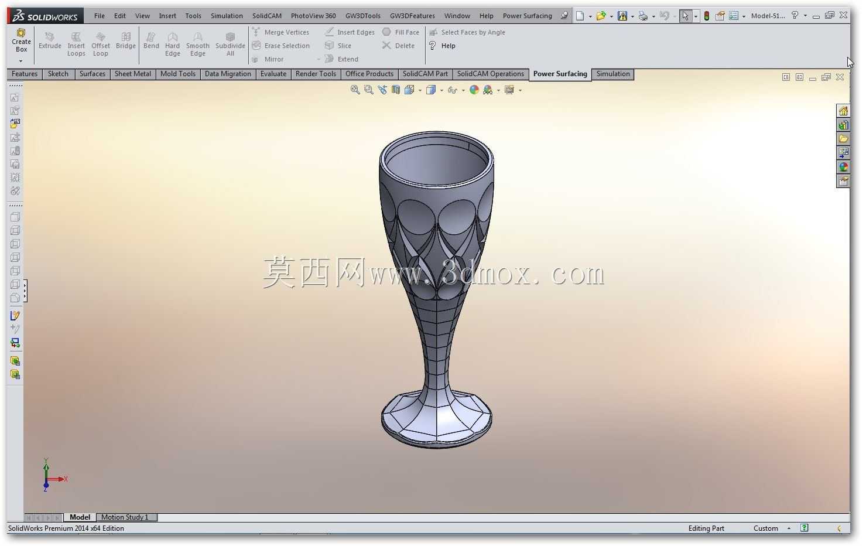866x546 pixels.
Task: Open the Tools menu
Action: [x=193, y=16]
